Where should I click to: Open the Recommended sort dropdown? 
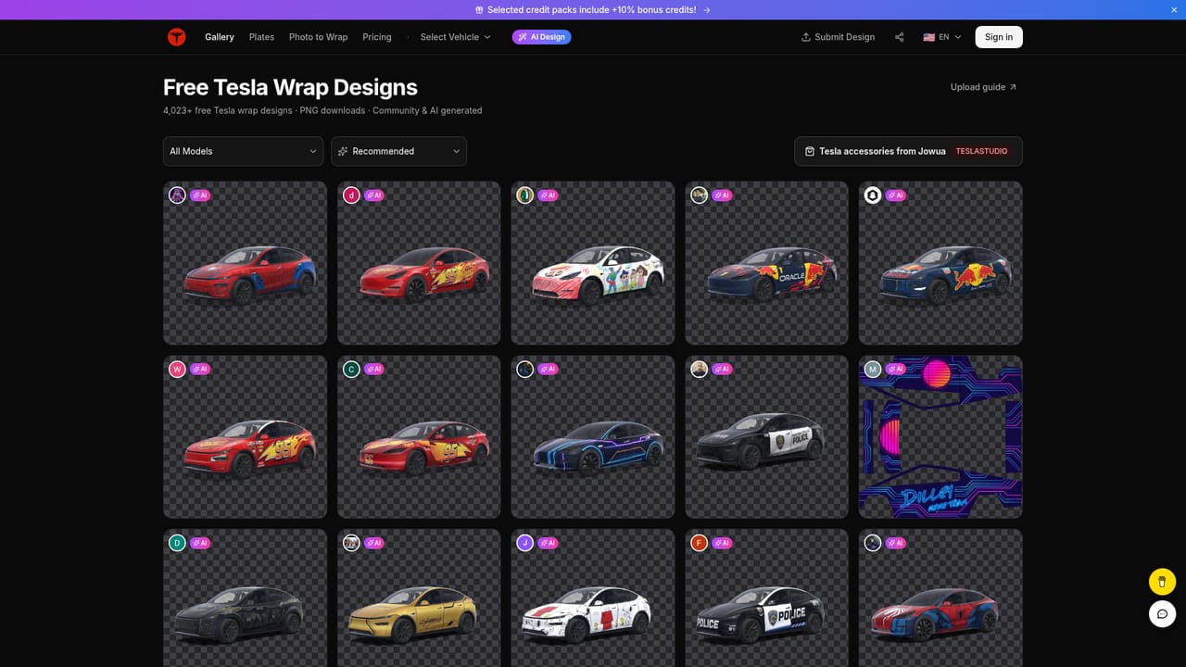coord(398,151)
